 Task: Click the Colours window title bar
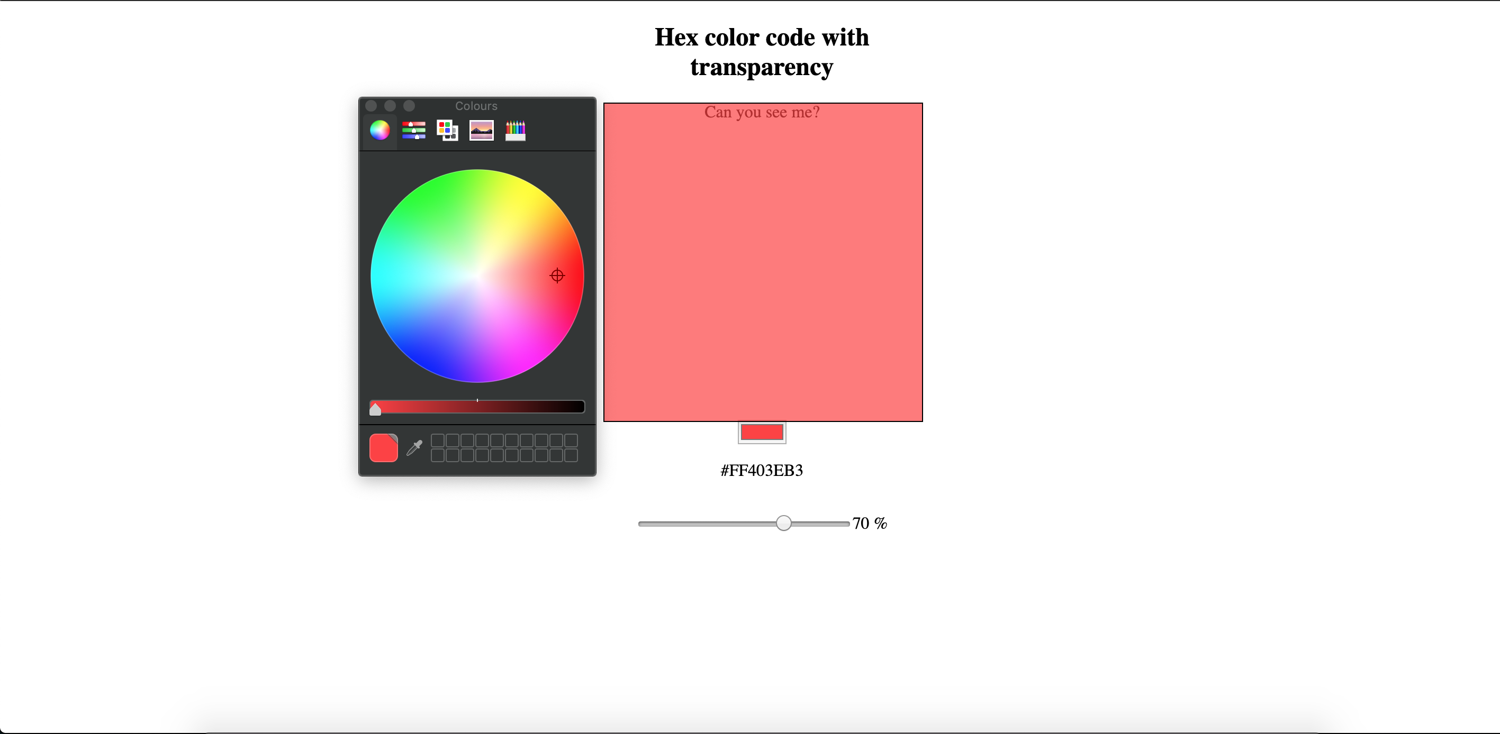[x=476, y=106]
